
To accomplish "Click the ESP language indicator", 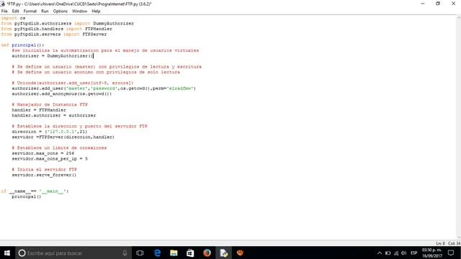I will (414, 253).
